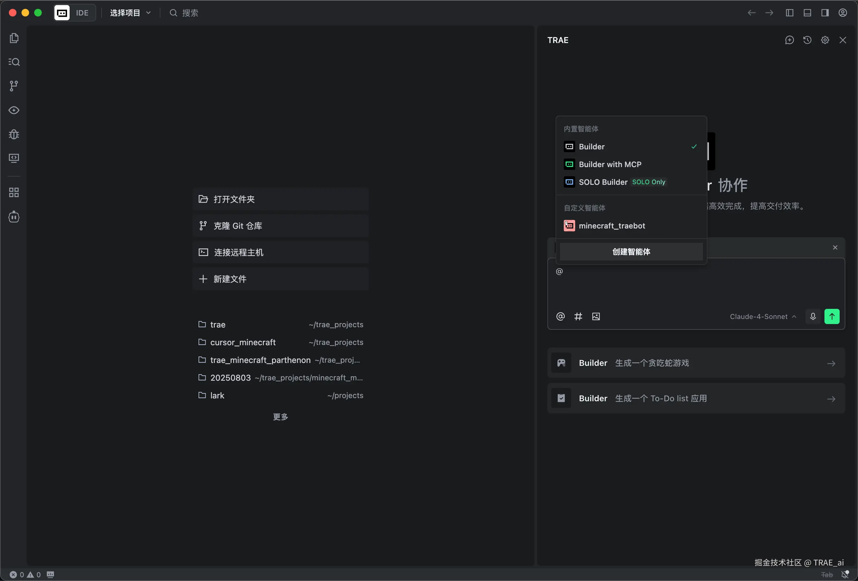Choose the minecraft_traebot custom agent

(x=612, y=226)
